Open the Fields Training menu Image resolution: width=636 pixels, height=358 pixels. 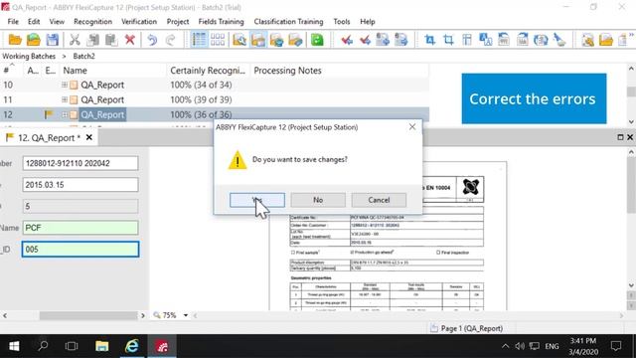(221, 22)
